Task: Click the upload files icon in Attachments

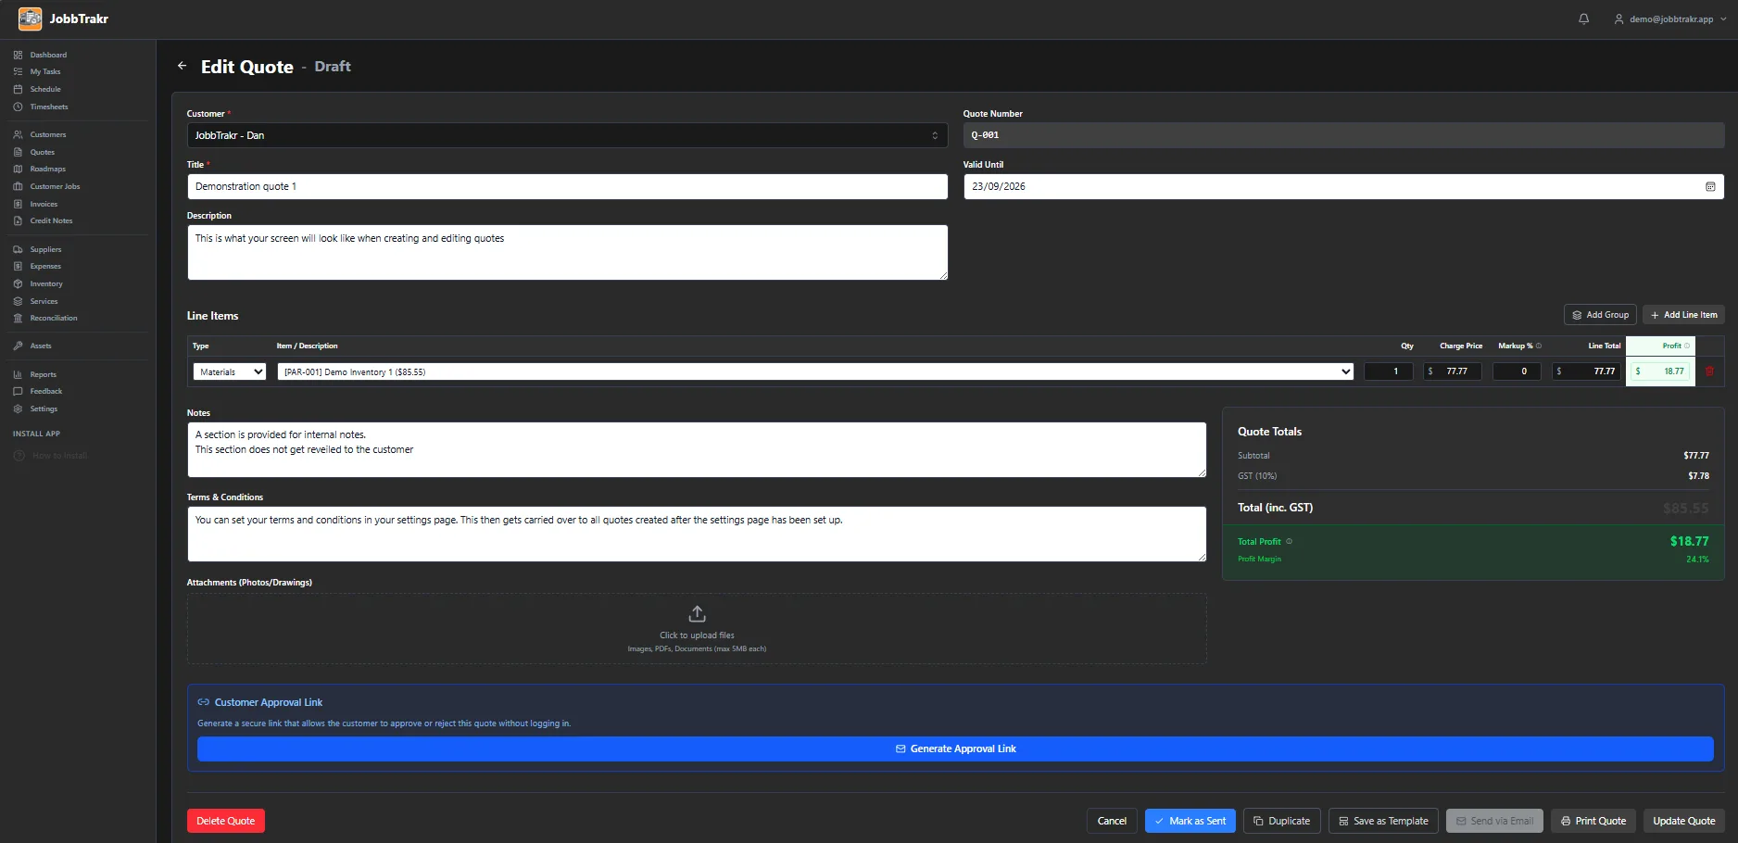Action: (698, 614)
